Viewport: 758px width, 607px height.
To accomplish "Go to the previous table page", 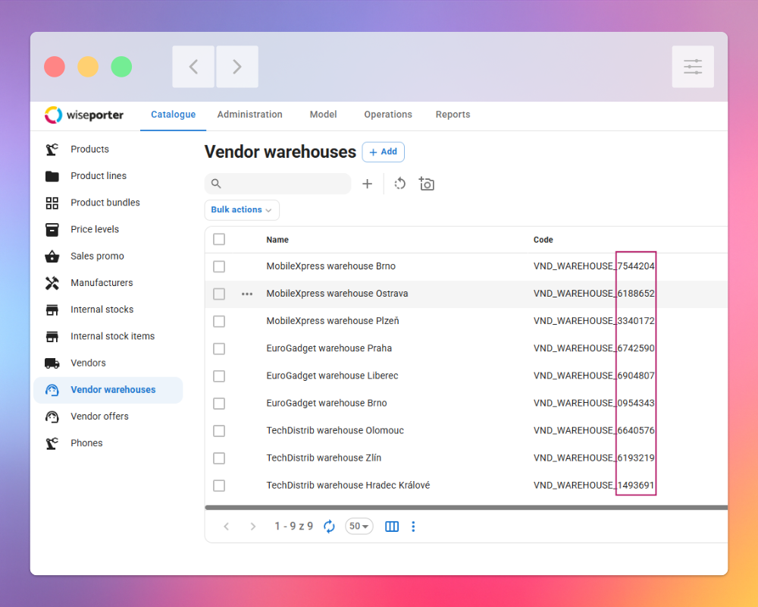I will [x=226, y=526].
